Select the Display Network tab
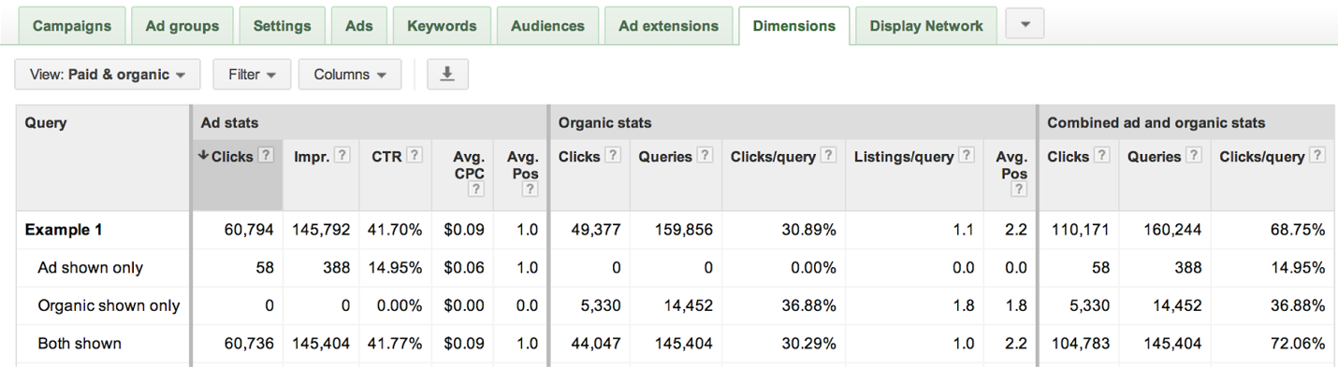This screenshot has width=1338, height=367. pos(926,26)
